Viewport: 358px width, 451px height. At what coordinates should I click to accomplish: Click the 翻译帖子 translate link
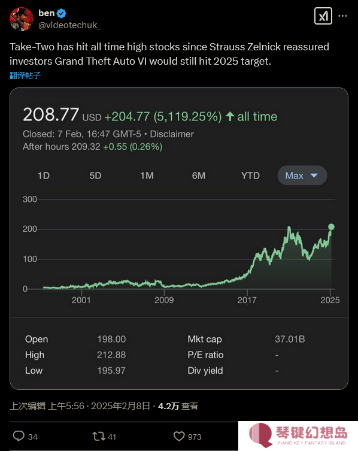coord(25,75)
